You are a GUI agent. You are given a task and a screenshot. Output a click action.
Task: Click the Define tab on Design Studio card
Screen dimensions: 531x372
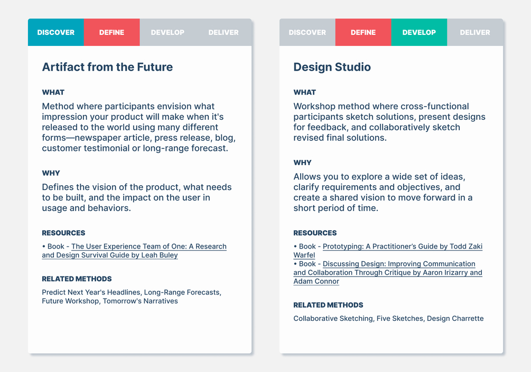coord(364,32)
